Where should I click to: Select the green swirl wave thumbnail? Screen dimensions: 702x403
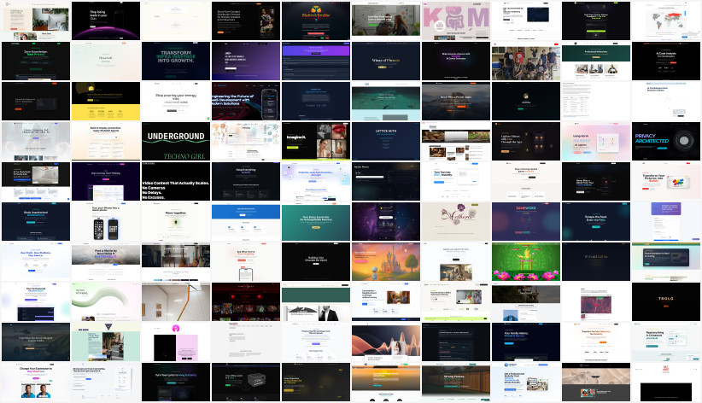point(106,301)
